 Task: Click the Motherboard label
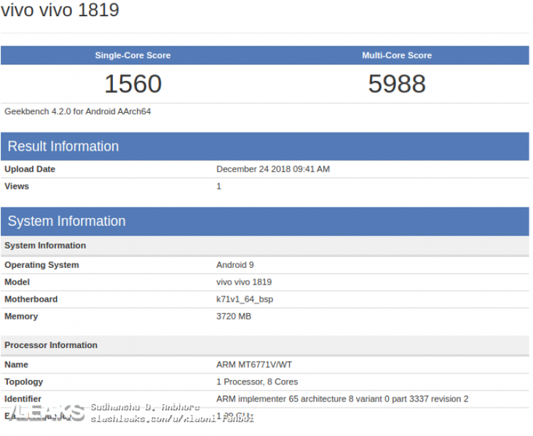(31, 299)
